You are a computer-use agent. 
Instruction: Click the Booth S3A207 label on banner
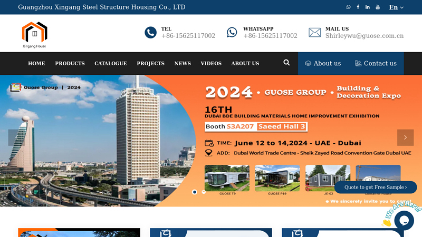[229, 126]
